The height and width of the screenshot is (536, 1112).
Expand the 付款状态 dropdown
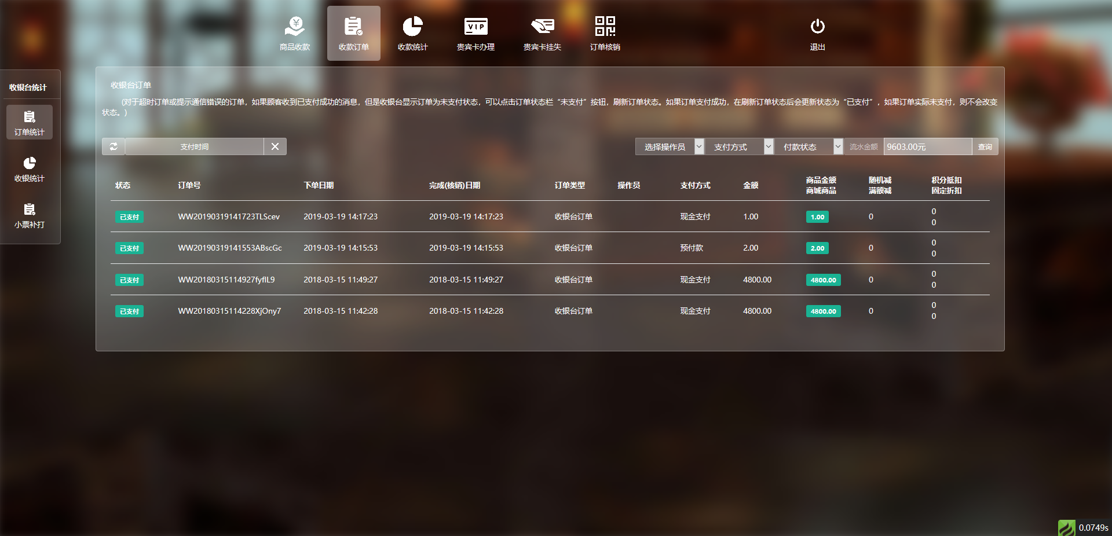pyautogui.click(x=809, y=147)
